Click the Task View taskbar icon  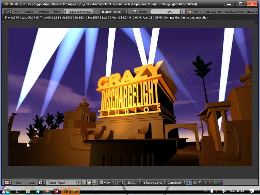(18, 191)
